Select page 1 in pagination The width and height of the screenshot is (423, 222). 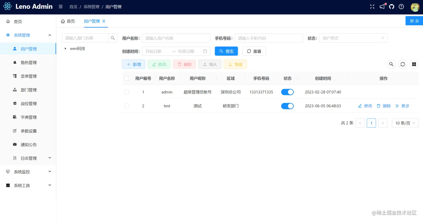[371, 123]
